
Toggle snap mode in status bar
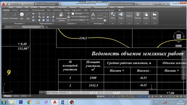coord(110,97)
